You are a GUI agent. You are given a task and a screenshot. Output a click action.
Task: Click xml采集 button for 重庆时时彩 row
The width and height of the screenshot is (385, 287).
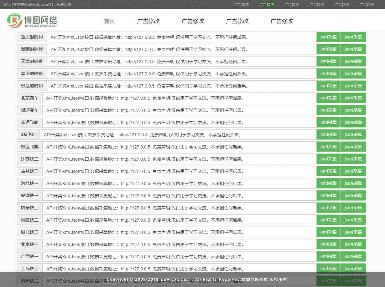[x=328, y=37]
